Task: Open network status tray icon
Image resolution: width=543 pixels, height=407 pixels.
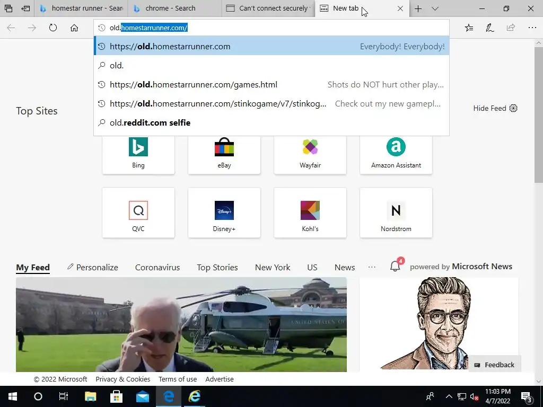Action: click(462, 396)
